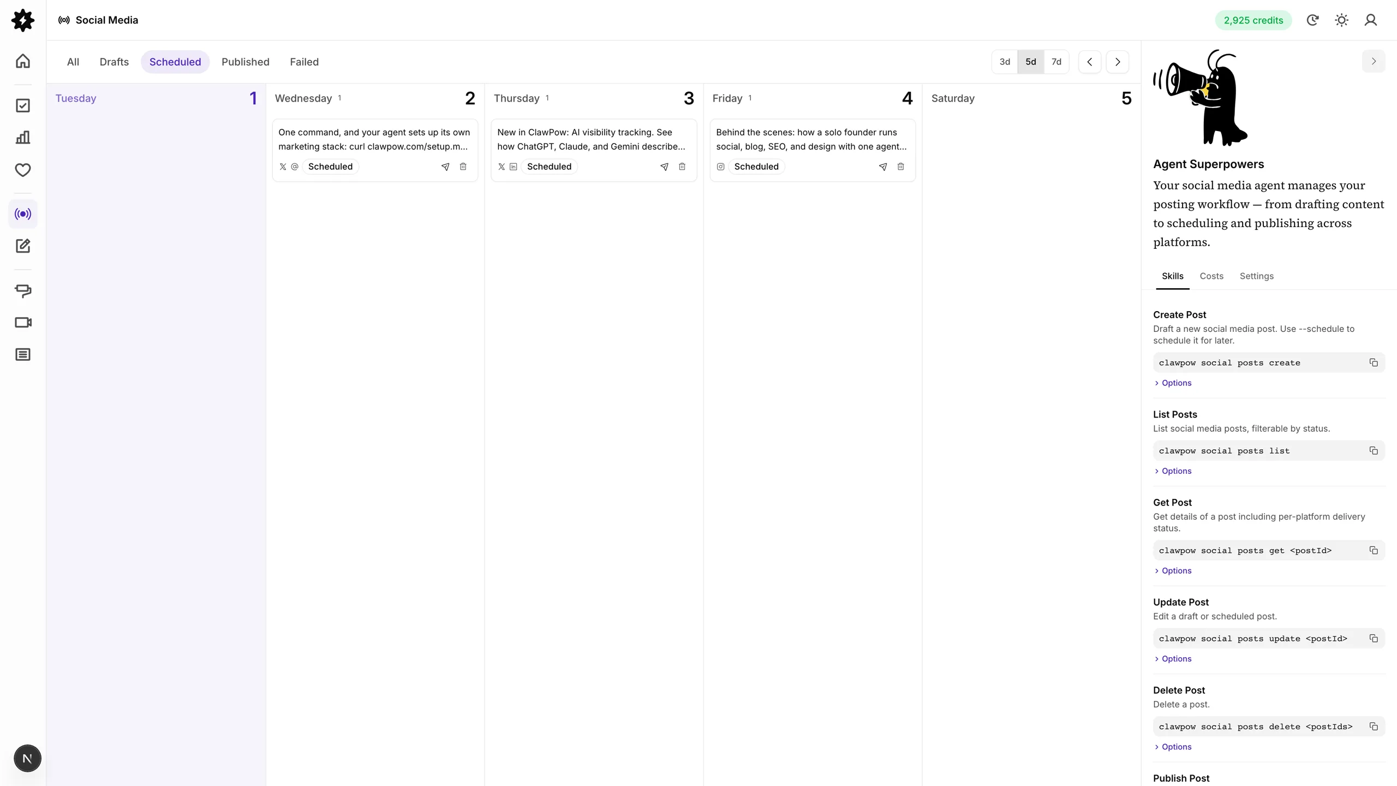Filter posts by Published
The image size is (1397, 786).
(x=246, y=62)
